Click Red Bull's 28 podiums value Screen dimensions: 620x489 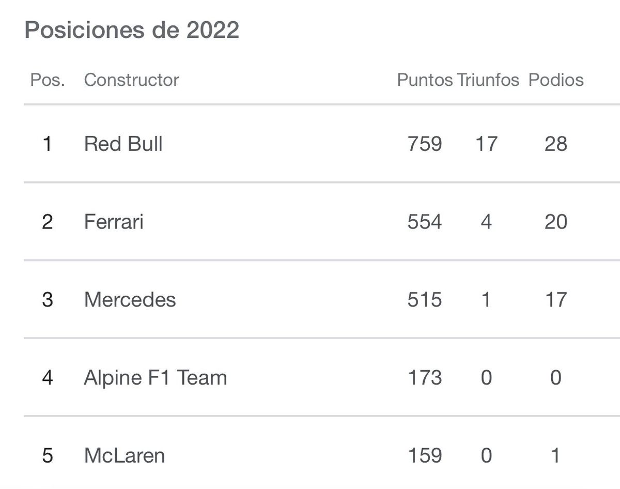(x=556, y=144)
